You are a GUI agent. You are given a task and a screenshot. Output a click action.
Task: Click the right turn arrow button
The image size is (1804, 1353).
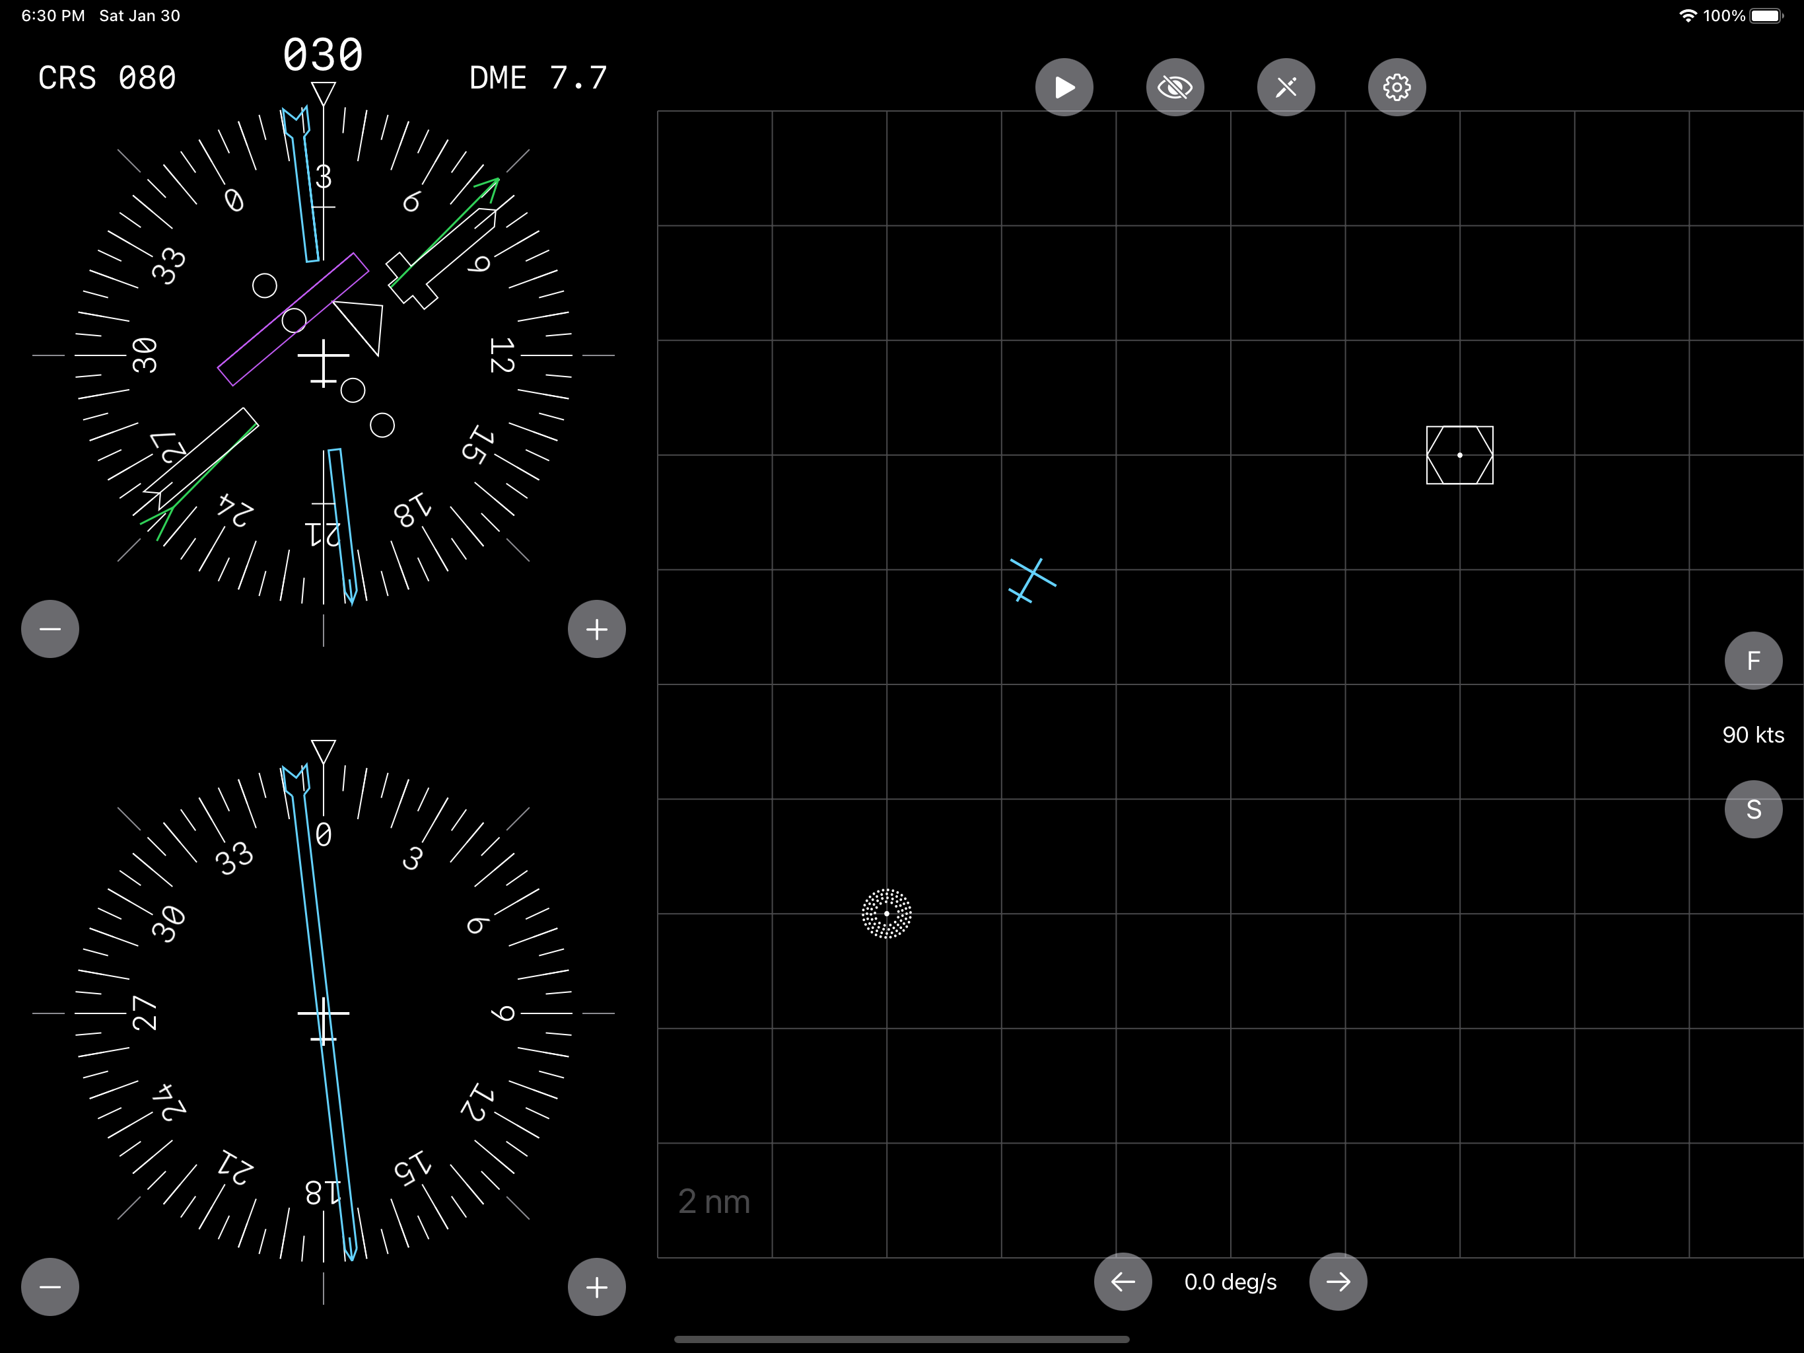point(1338,1281)
